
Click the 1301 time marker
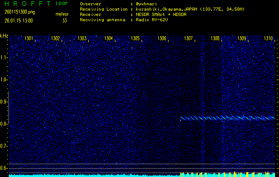(29, 38)
